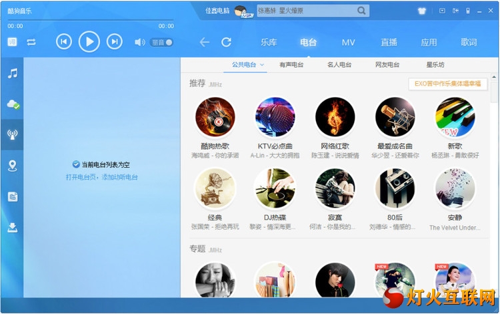Open the main menu dropdown icon in title bar
Viewport: 500px width, 314px height.
pyautogui.click(x=442, y=11)
